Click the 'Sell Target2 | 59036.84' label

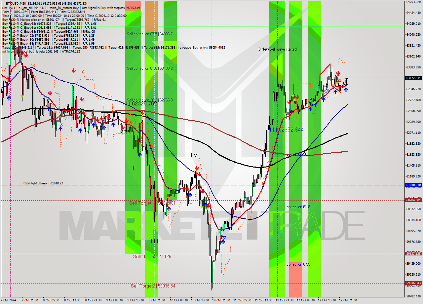click(x=153, y=286)
